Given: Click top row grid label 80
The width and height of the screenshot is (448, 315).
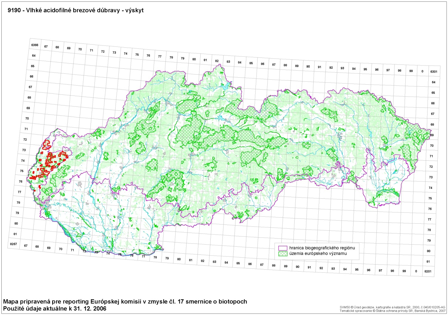Looking at the screenshot, I should point(194,59).
